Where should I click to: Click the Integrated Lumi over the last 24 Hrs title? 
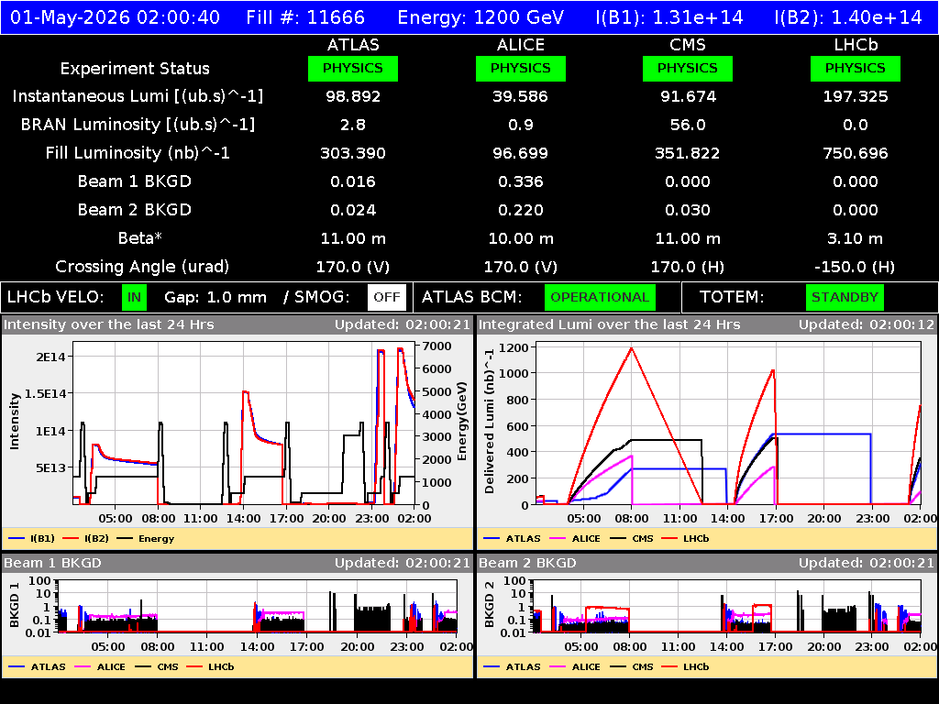point(609,324)
